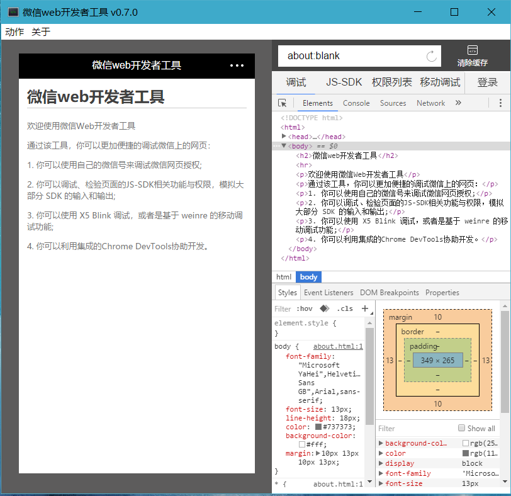Click the html breadcrumb

click(284, 277)
